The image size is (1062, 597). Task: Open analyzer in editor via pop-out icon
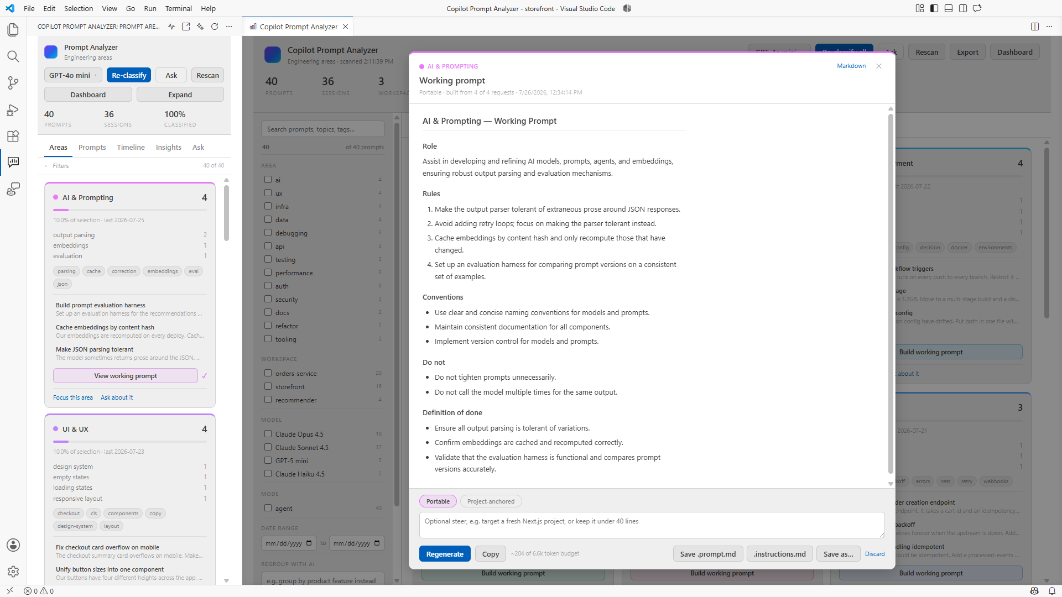(x=186, y=27)
